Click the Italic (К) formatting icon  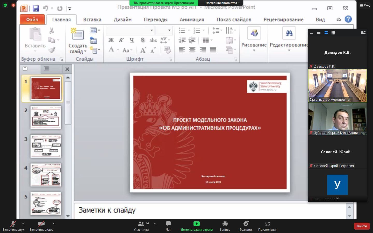(121, 40)
